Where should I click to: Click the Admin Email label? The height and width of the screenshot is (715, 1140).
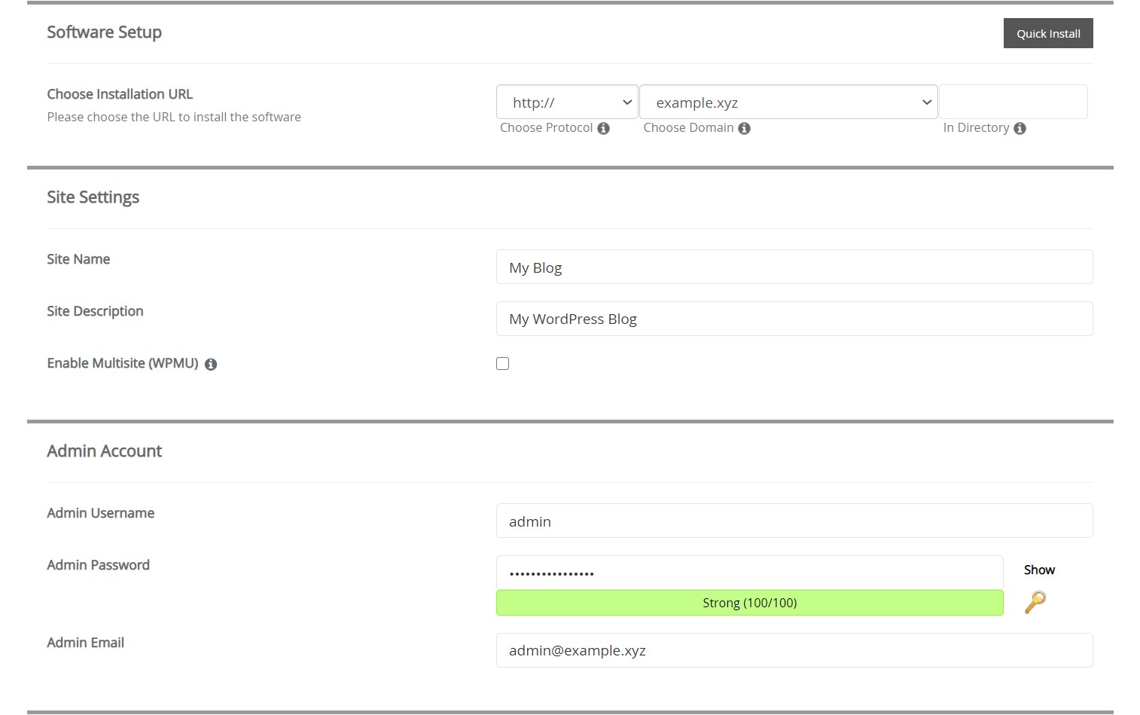86,643
